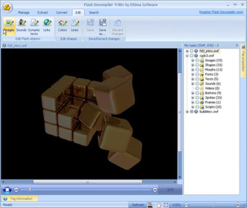The width and height of the screenshot is (247, 208).
Task: Expand the Sprites (33) node
Action: 193,98
